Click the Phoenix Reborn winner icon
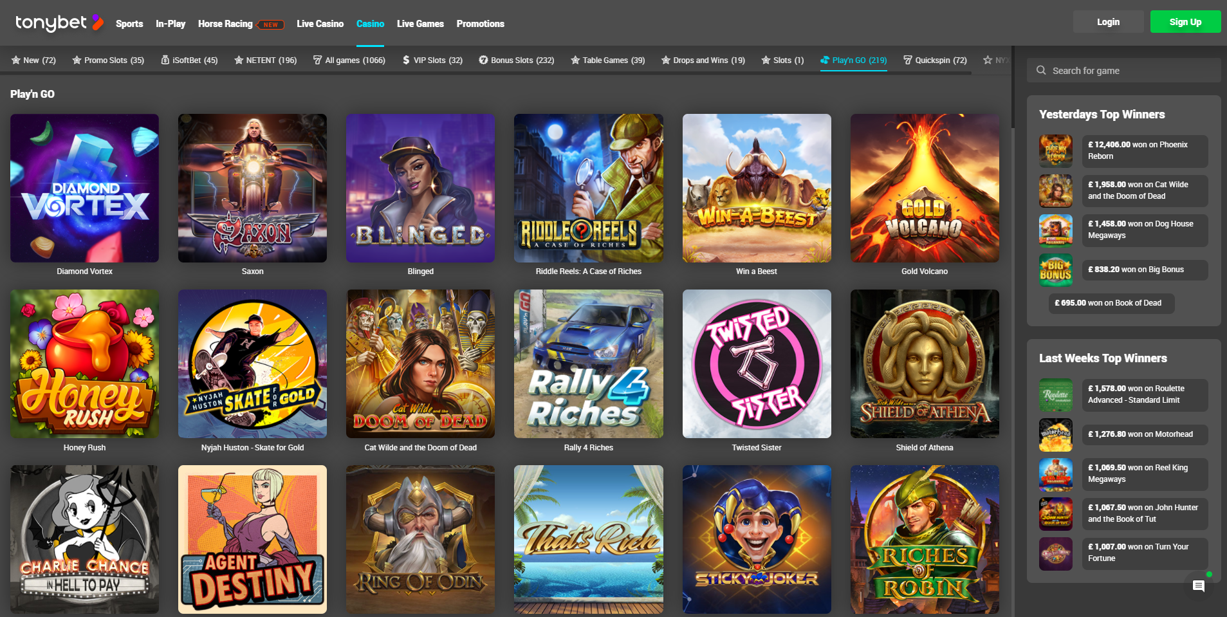This screenshot has height=617, width=1227. (1056, 151)
